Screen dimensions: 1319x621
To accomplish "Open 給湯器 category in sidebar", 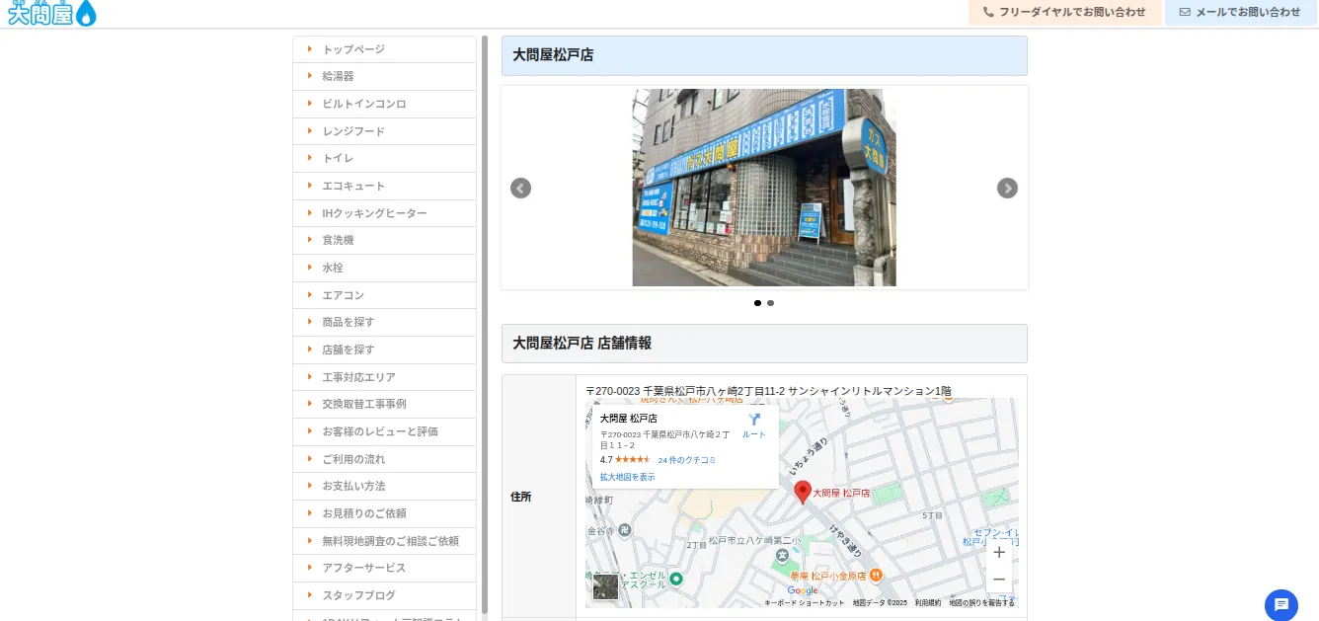I will pyautogui.click(x=384, y=76).
